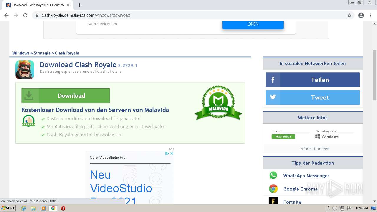Viewport: 377px width, 212px height.
Task: Go back with the browser back arrow
Action: click(6, 15)
